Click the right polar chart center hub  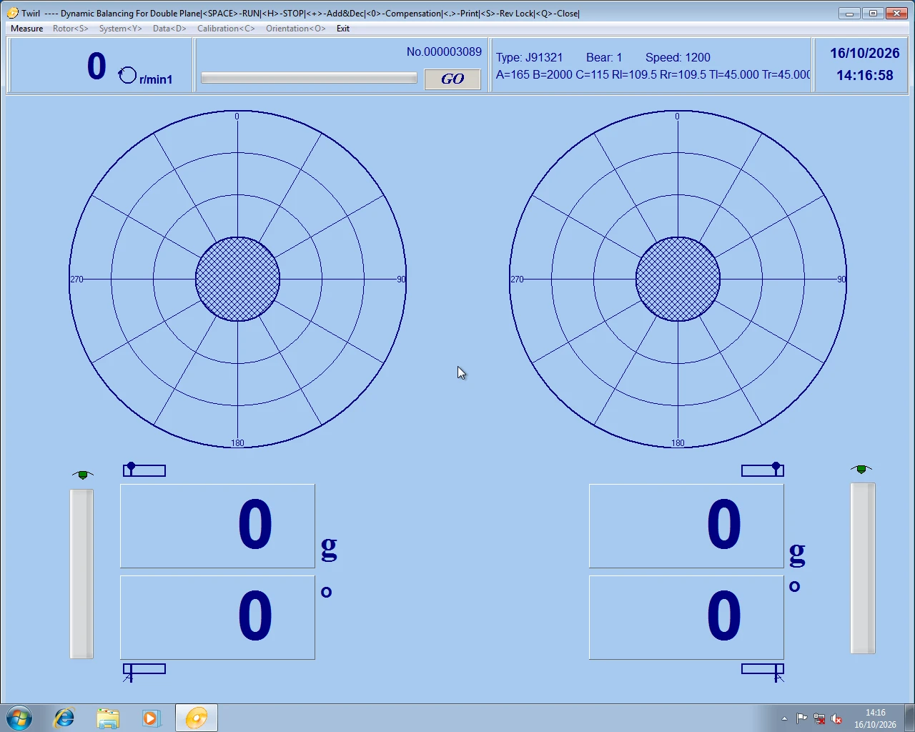pos(678,279)
